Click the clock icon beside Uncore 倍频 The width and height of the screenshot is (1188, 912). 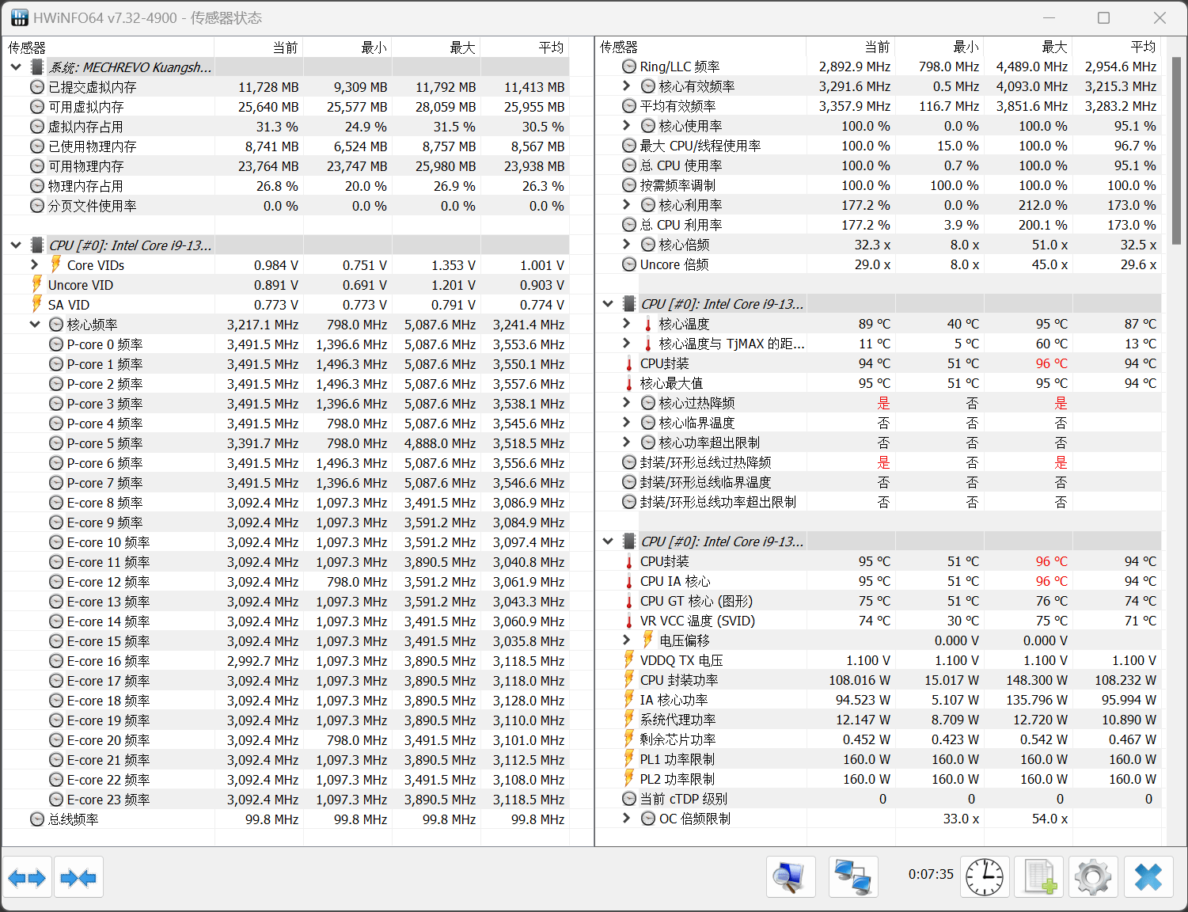tap(629, 264)
